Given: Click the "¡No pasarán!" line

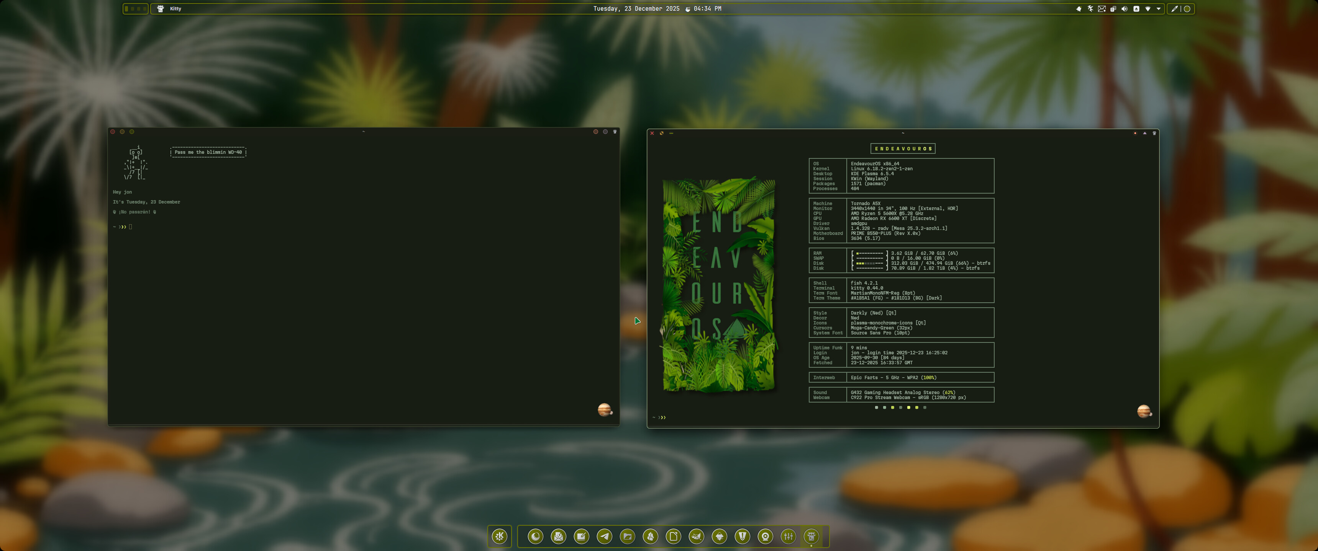Looking at the screenshot, I should click(134, 212).
